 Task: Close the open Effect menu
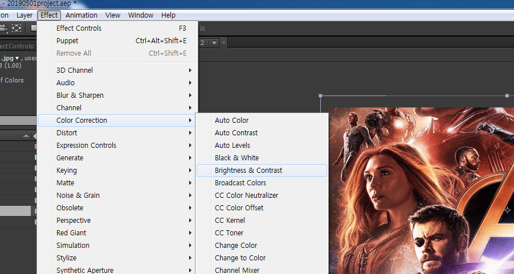(49, 15)
